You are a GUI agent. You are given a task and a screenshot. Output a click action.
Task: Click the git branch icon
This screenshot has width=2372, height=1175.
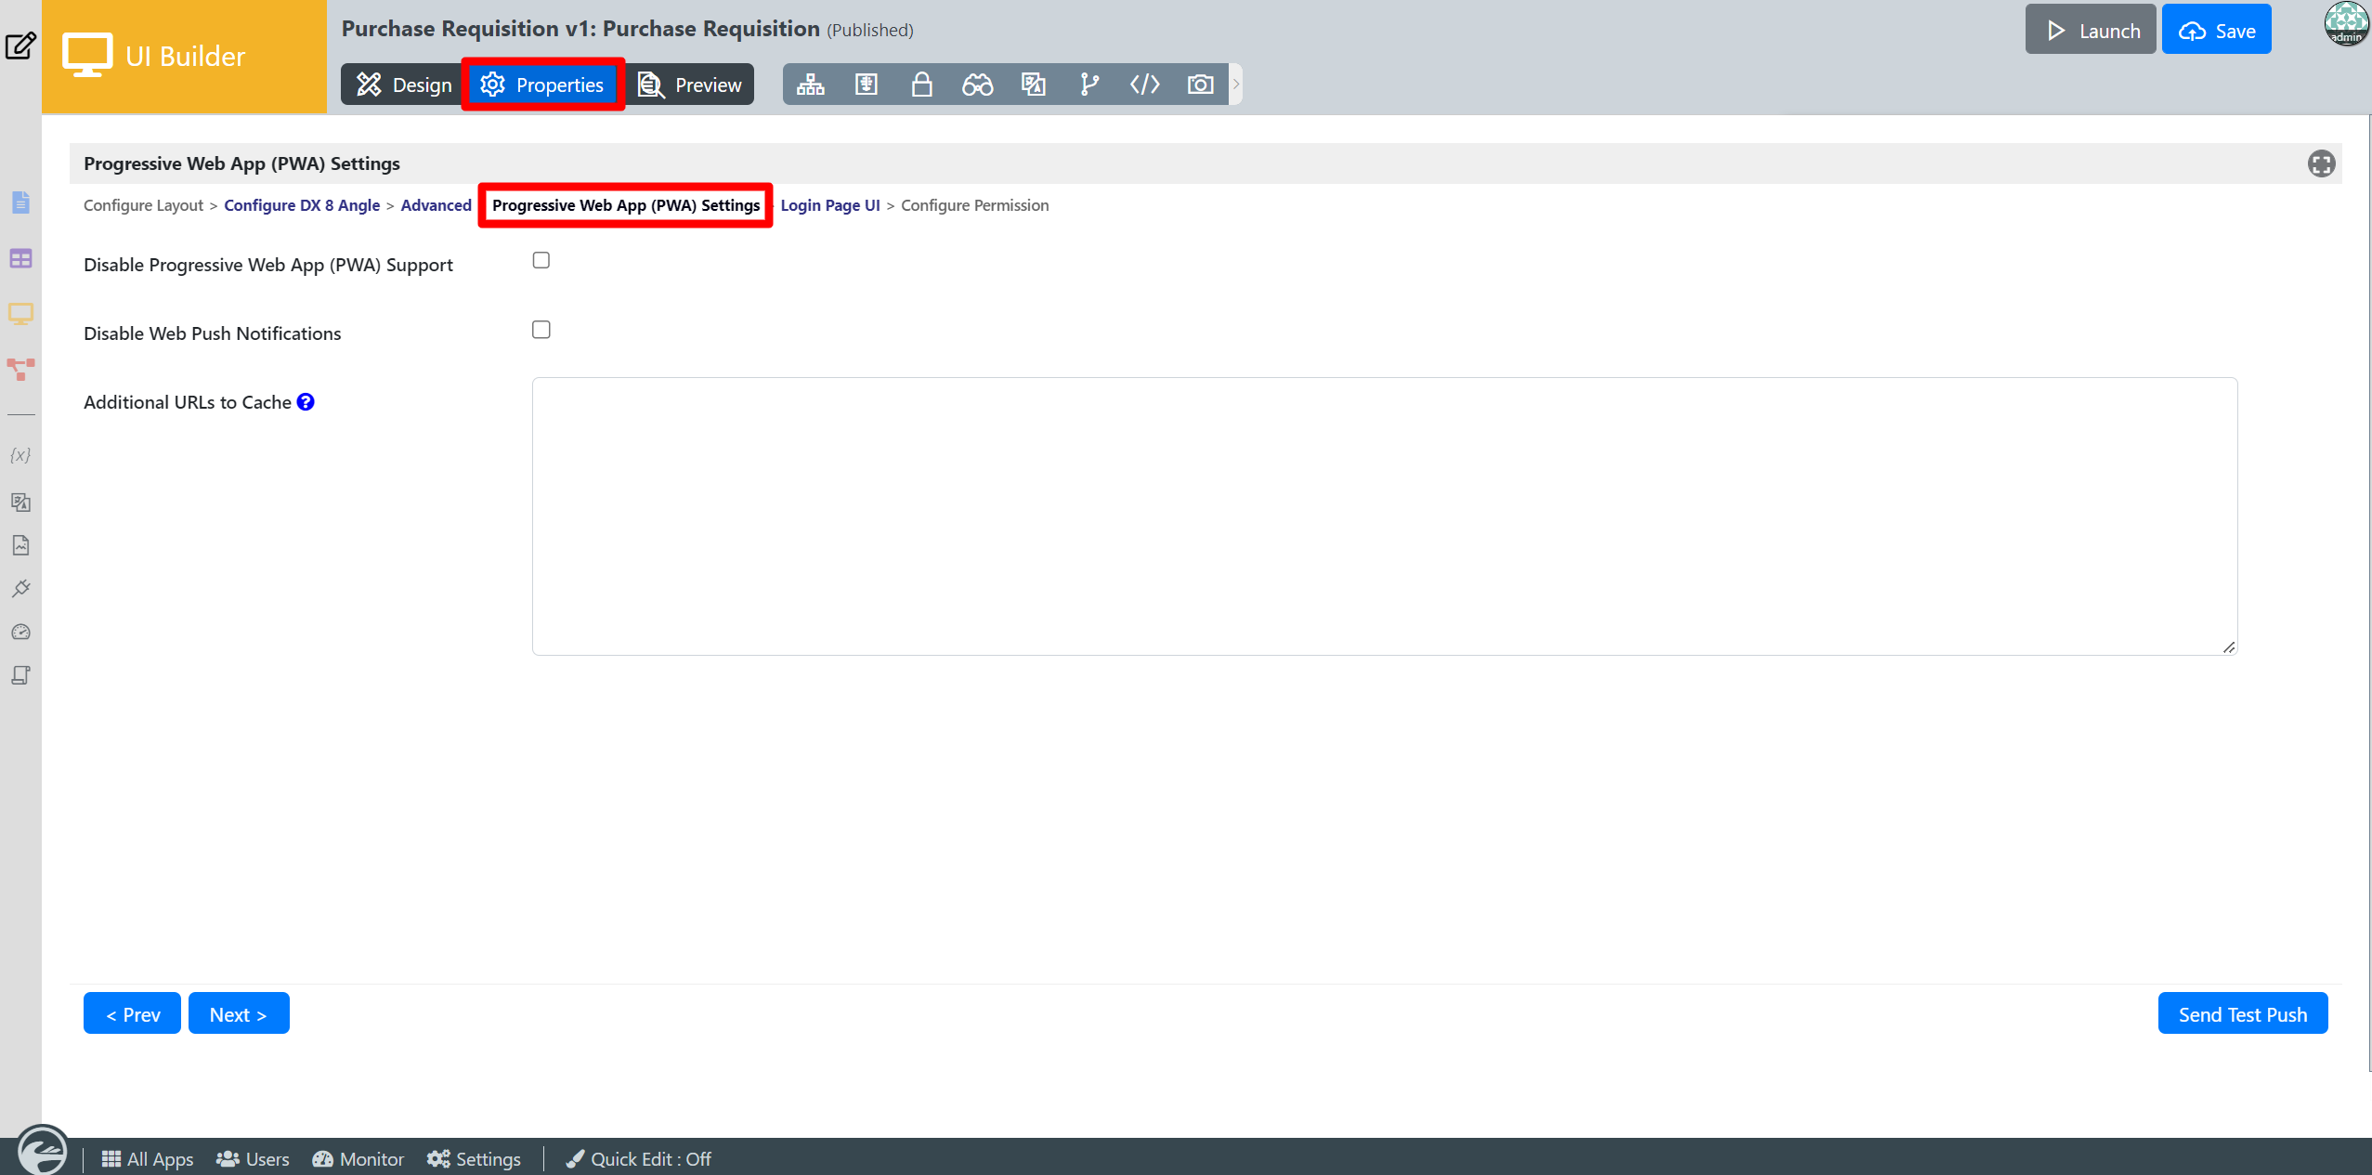coord(1088,85)
